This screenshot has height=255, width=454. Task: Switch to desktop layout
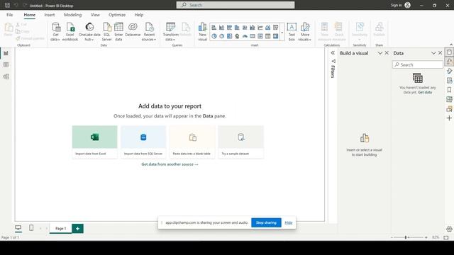coord(18,228)
